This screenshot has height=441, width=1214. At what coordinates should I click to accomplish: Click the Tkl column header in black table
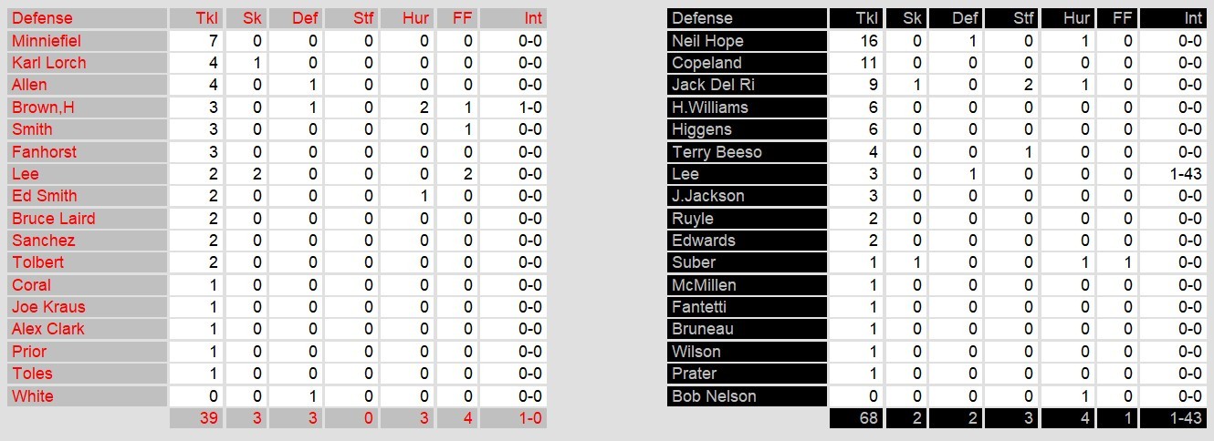click(x=867, y=18)
